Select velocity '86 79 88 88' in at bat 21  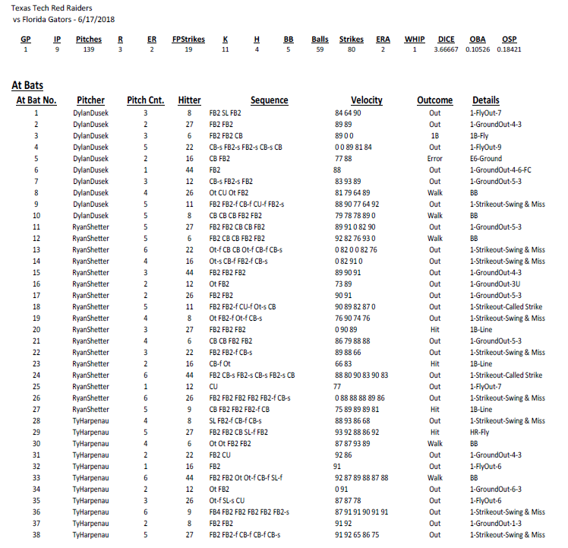352,341
